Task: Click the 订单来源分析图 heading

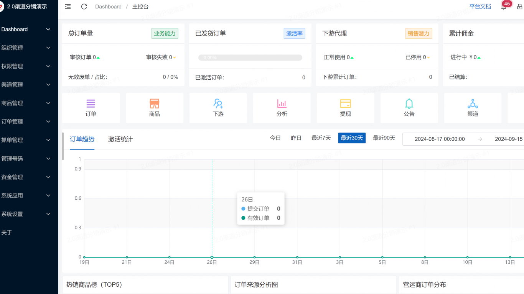Action: point(256,285)
